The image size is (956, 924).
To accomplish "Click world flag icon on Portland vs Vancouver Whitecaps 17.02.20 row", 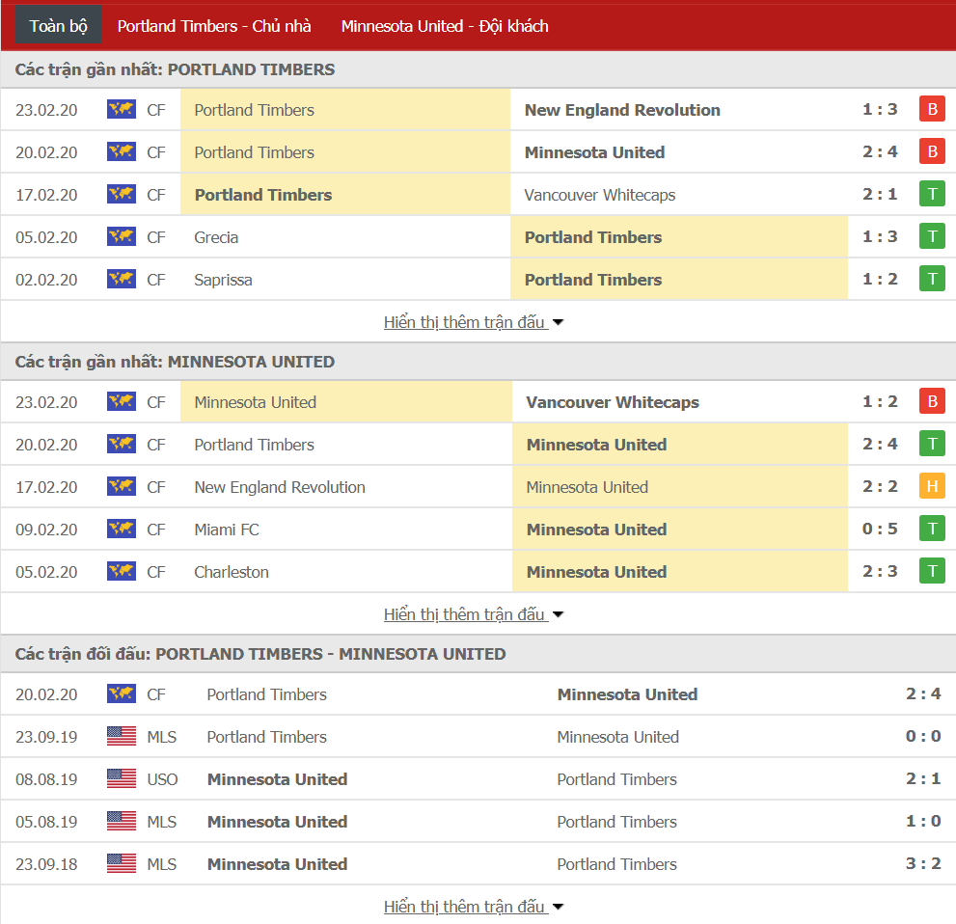I will click(122, 195).
